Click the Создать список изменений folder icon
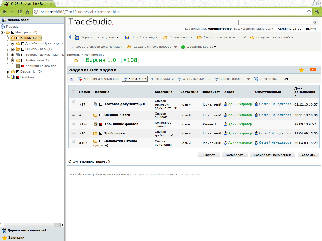Image resolution: width=322 pixels, height=241 pixels. pos(199,37)
